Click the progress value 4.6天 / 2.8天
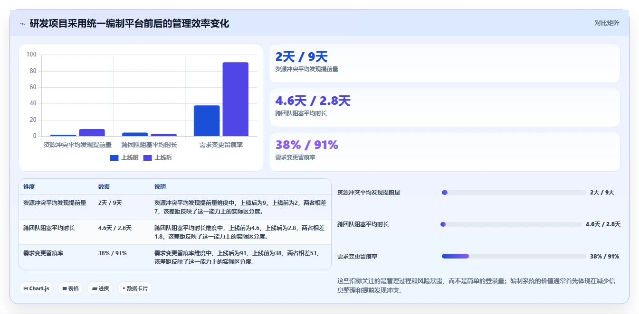The height and width of the screenshot is (314, 639). (603, 224)
